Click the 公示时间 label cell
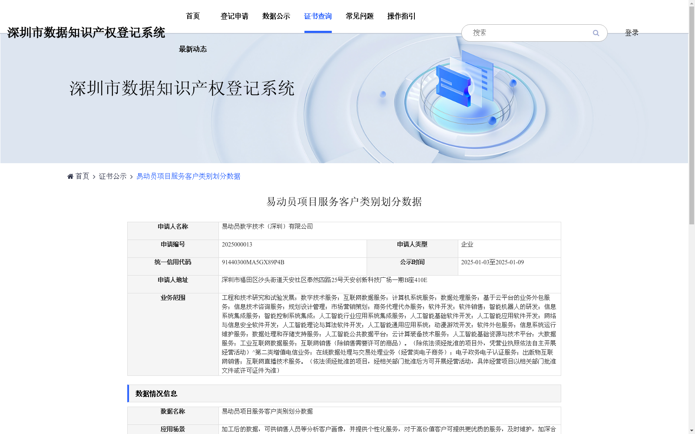Image resolution: width=695 pixels, height=434 pixels. [412, 266]
